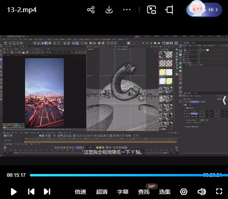Open the 倍速 playback speed options

pyautogui.click(x=80, y=192)
